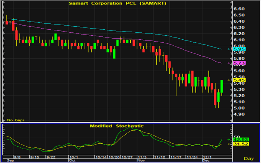Select the last green candlestick on the chart
The height and width of the screenshot is (163, 261).
coord(222,86)
